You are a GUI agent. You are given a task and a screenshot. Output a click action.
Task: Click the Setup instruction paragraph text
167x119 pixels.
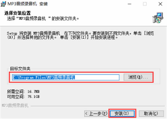(80, 35)
